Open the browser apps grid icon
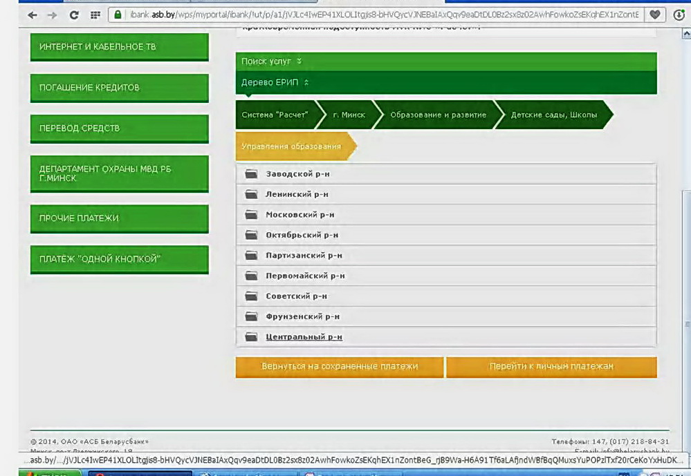Image resolution: width=691 pixels, height=476 pixels. (95, 15)
